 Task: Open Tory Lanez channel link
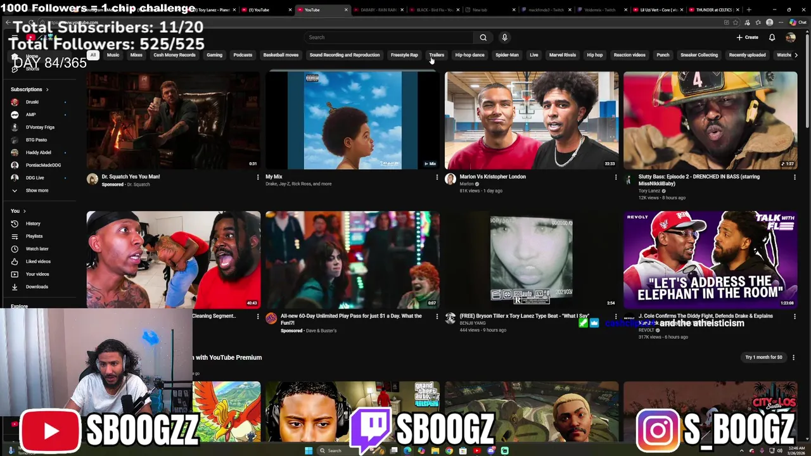point(649,191)
